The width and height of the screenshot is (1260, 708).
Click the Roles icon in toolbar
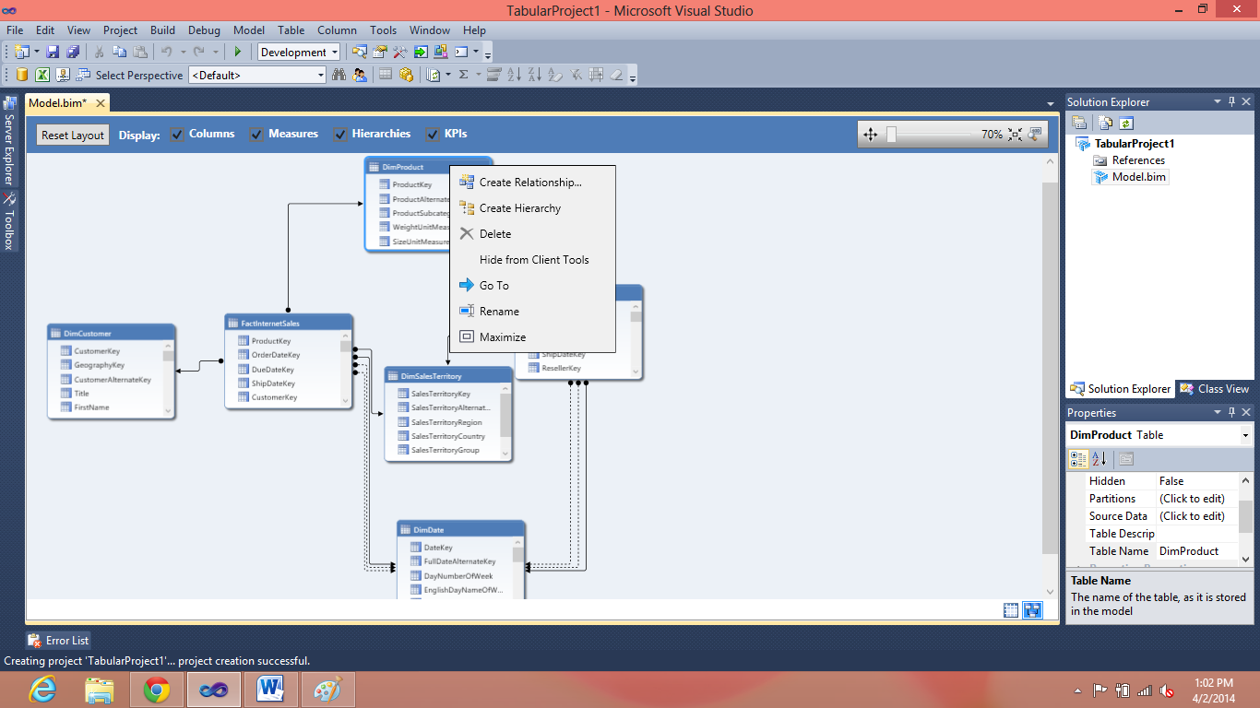pyautogui.click(x=360, y=75)
